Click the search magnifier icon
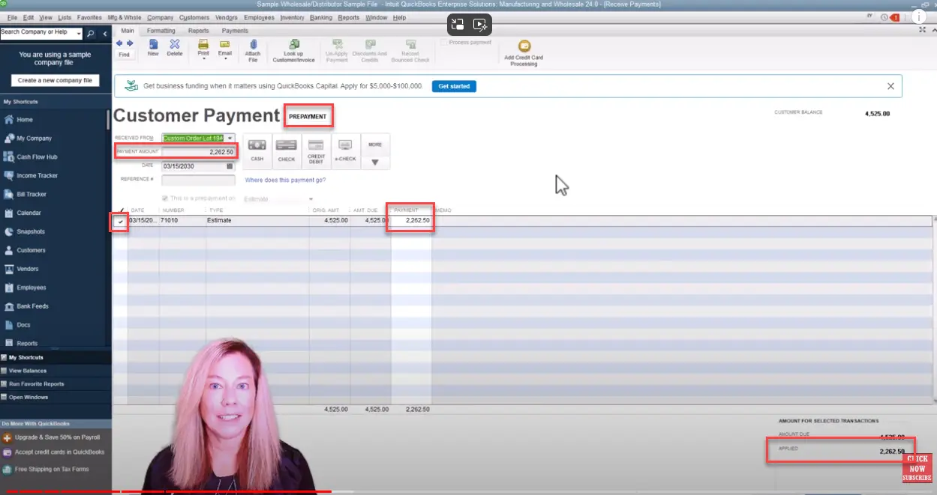937x495 pixels. pos(91,33)
